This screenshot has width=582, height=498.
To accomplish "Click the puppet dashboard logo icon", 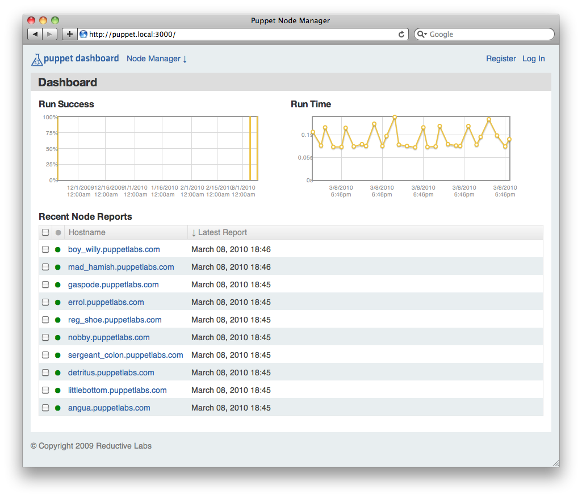I will [37, 60].
